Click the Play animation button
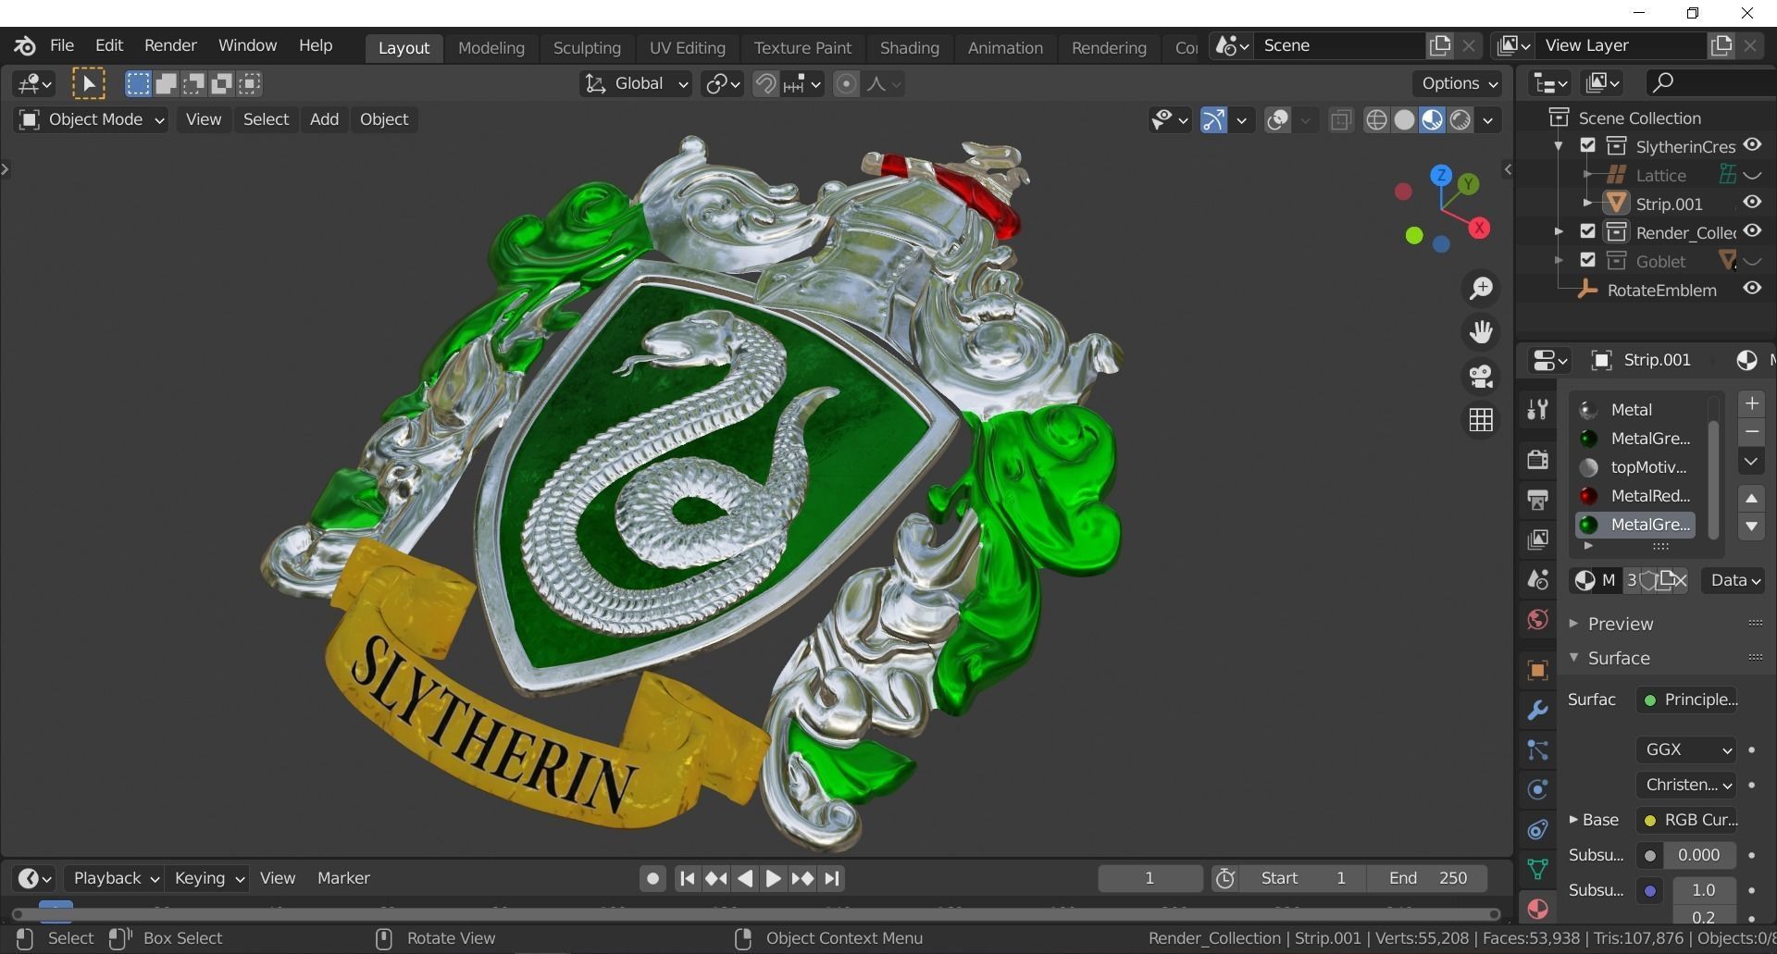Viewport: 1777px width, 954px height. pos(773,879)
